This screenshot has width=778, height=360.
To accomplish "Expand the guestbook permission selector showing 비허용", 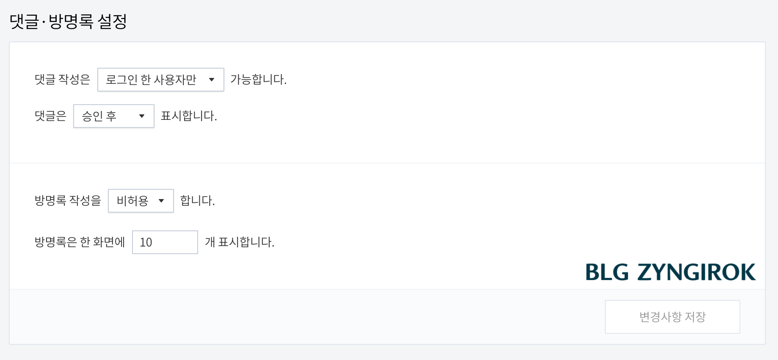I will (141, 201).
